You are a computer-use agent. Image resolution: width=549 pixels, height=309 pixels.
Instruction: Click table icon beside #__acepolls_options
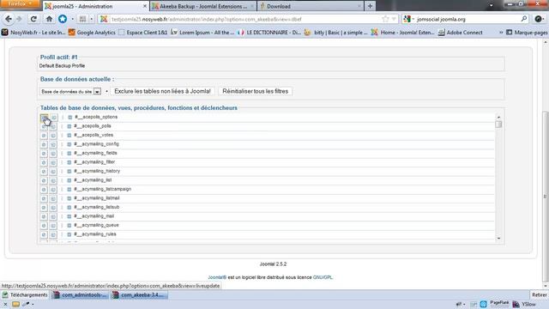[69, 117]
